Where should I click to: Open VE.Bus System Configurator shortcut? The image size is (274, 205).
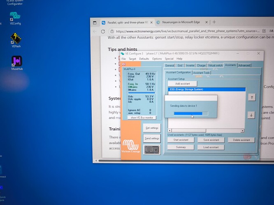(x=15, y=2)
